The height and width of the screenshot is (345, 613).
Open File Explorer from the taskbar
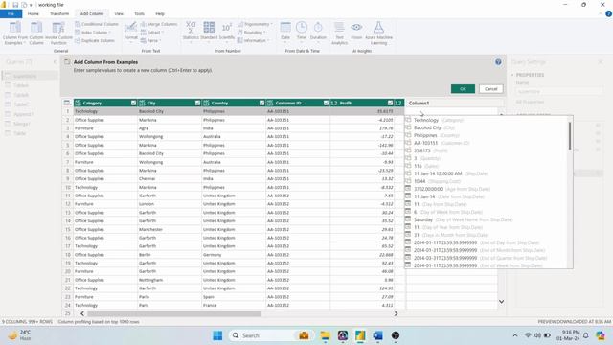click(x=325, y=335)
